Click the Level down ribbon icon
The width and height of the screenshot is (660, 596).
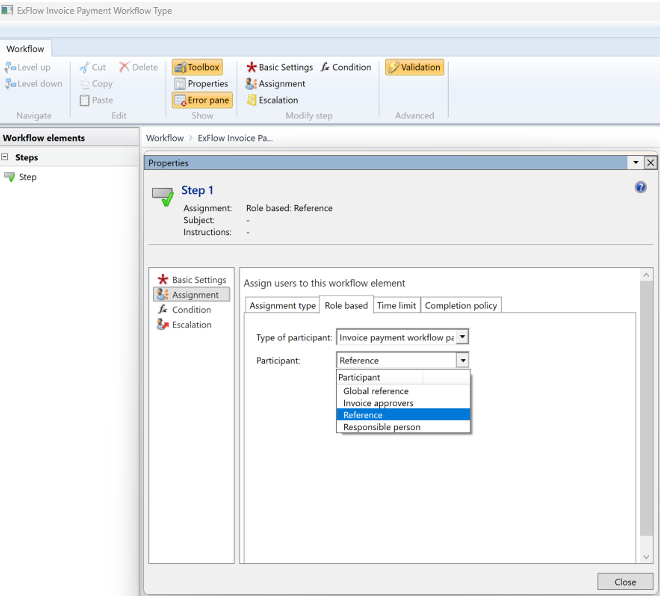[x=10, y=84]
